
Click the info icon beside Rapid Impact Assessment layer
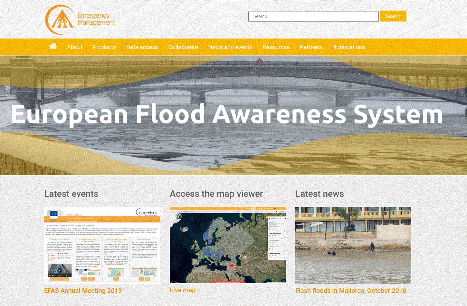pos(269,233)
